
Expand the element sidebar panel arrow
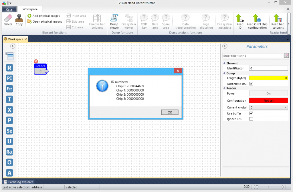[x=13, y=46]
